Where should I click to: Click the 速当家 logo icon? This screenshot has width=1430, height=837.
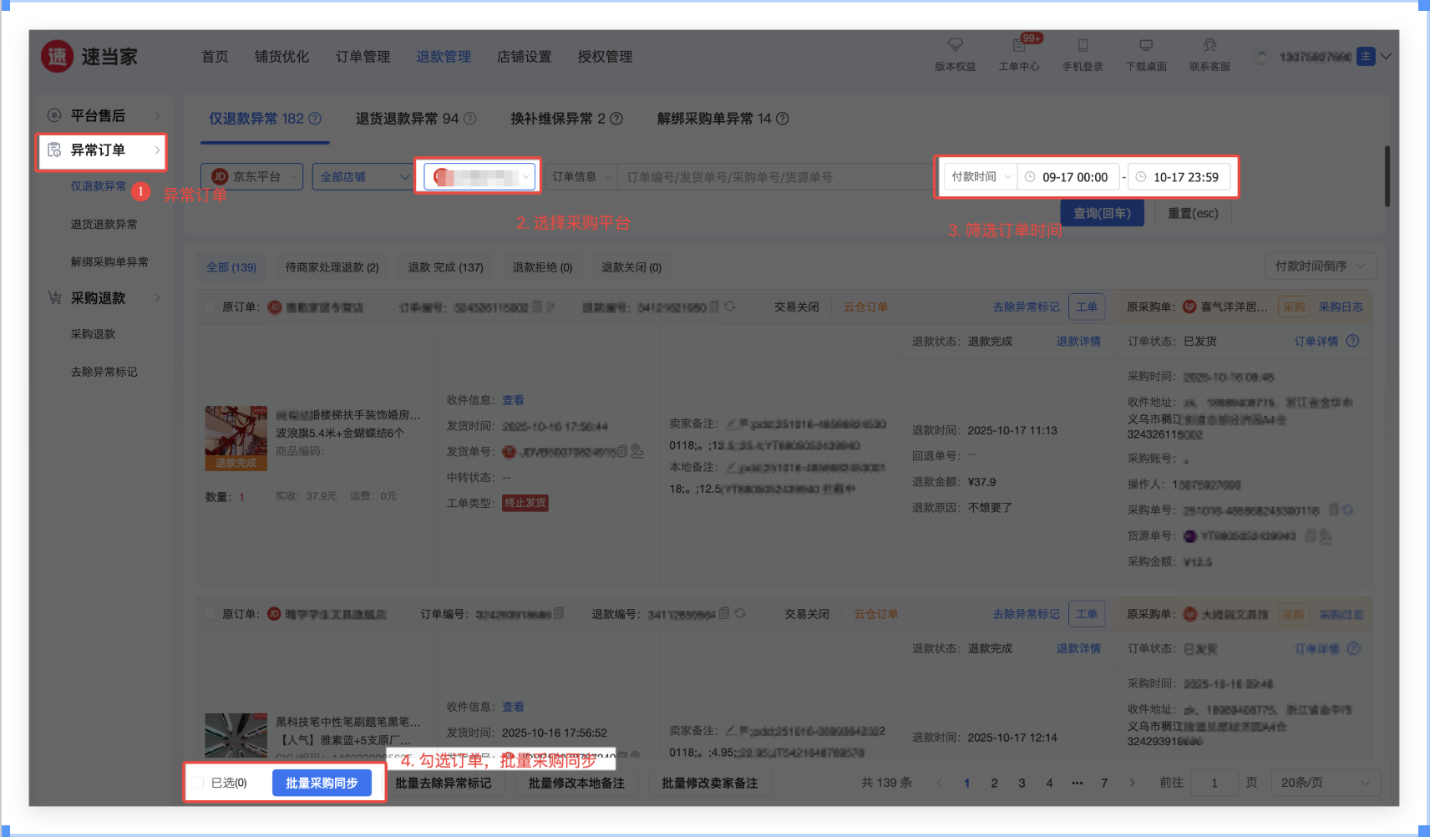click(x=57, y=57)
